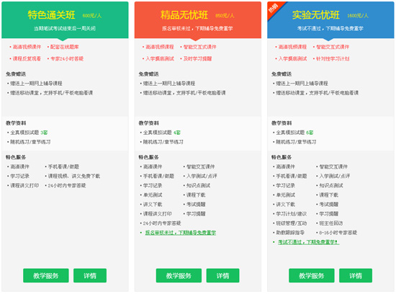Image resolution: width=396 pixels, height=294 pixels.
Task: Click 课程下载 in 实验无忧班 card
Action: click(x=328, y=195)
